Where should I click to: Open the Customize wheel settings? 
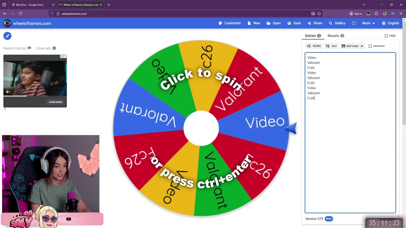click(230, 23)
